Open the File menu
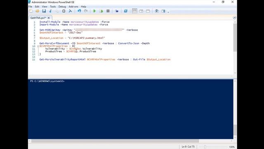This screenshot has width=264, height=149. tap(30, 7)
